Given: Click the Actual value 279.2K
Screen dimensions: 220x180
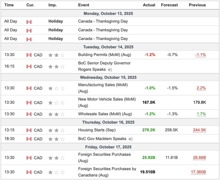Looking at the screenshot, I should pyautogui.click(x=148, y=130).
